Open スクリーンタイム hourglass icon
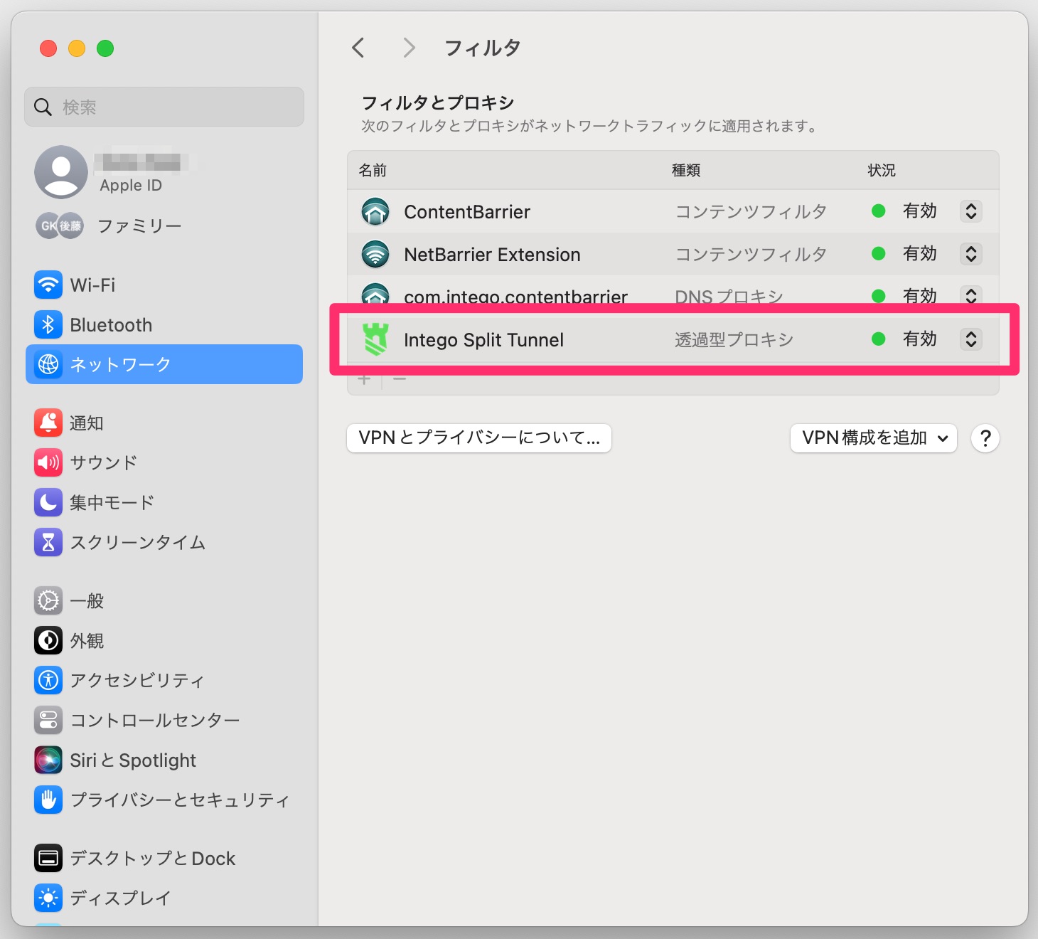Image resolution: width=1038 pixels, height=939 pixels. 48,542
